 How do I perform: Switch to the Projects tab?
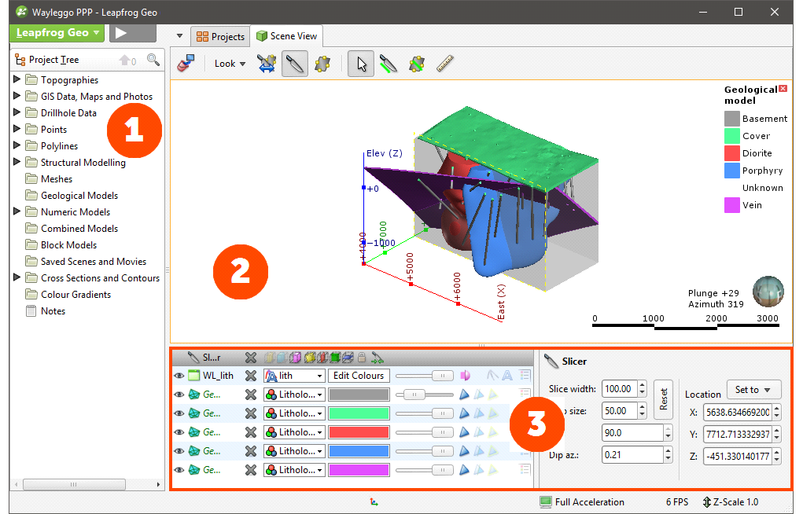pos(221,36)
